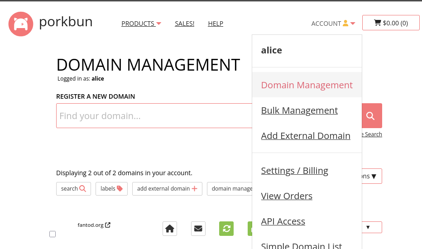Click the porkbun brand name text

point(66,22)
